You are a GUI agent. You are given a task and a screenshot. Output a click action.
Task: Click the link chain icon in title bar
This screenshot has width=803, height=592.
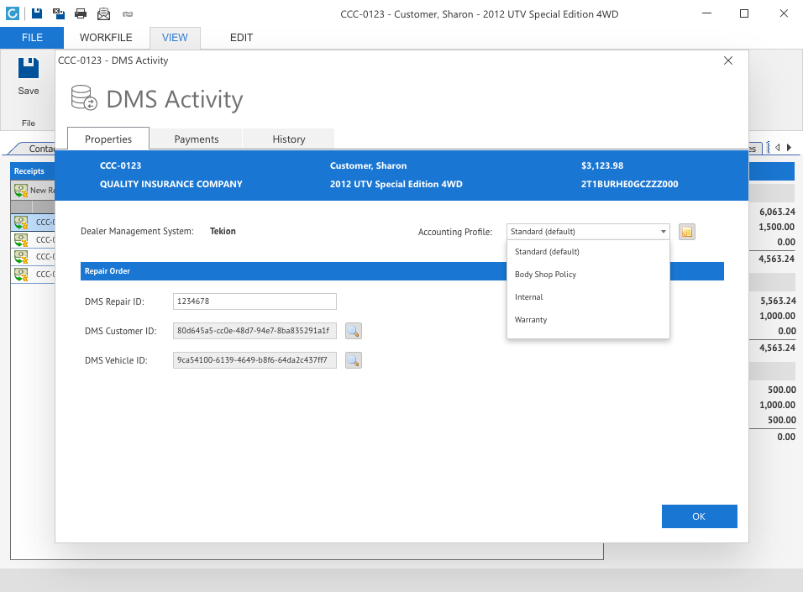pyautogui.click(x=128, y=14)
